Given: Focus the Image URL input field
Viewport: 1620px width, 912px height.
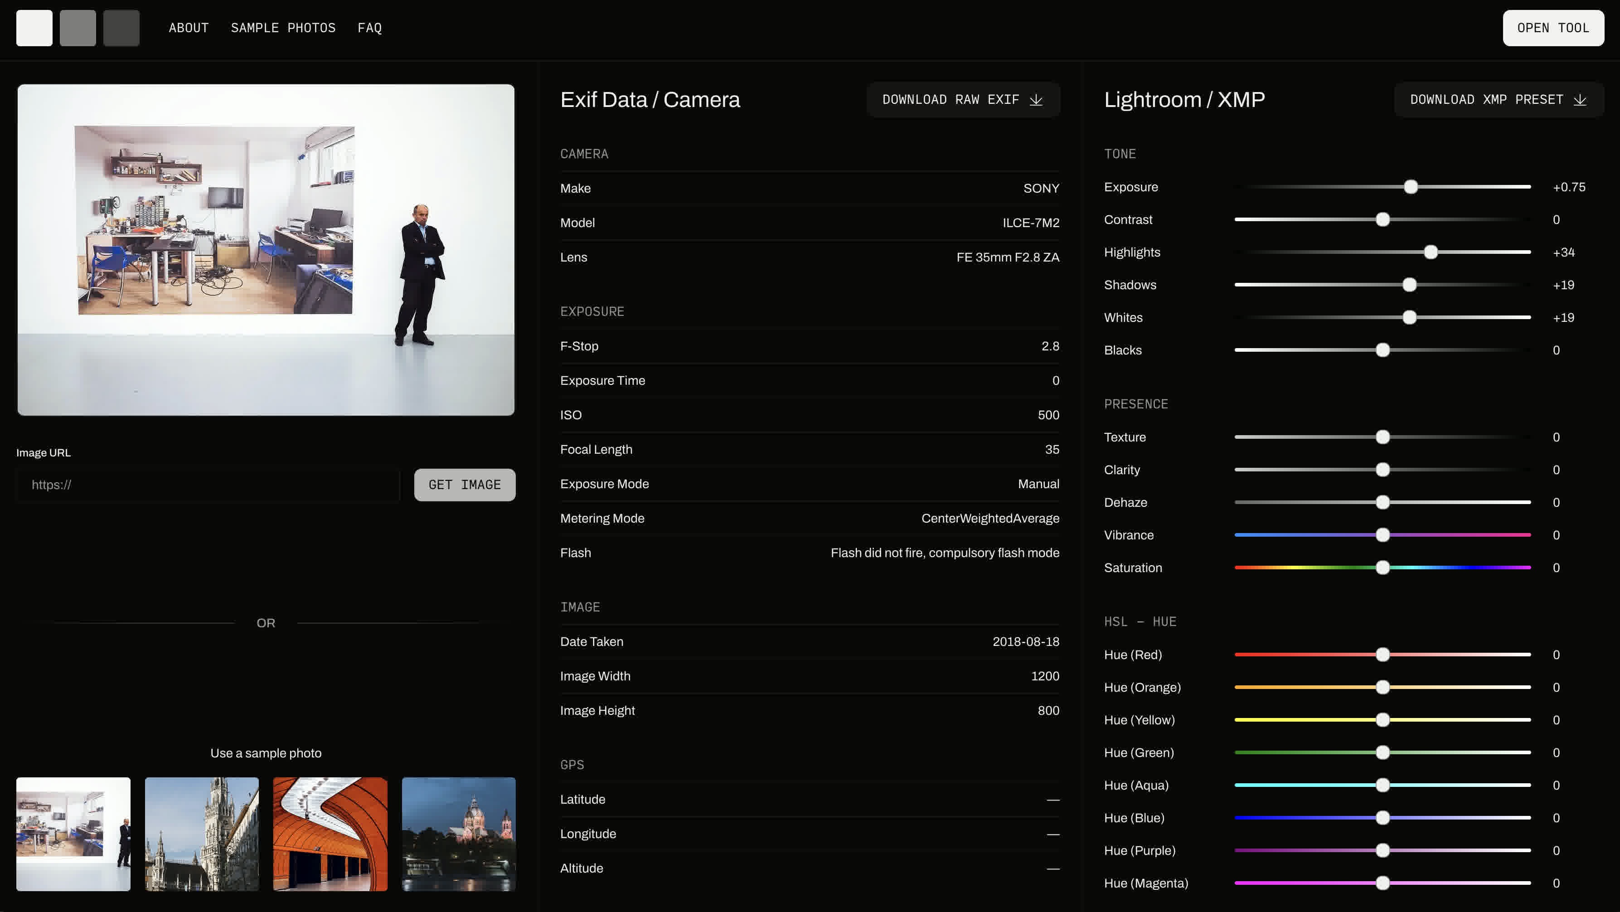Looking at the screenshot, I should click(208, 484).
